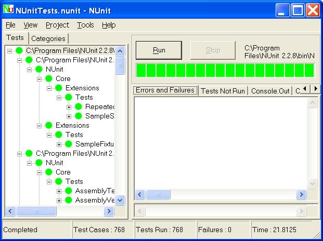Select the Repeated tree item label

click(x=100, y=106)
